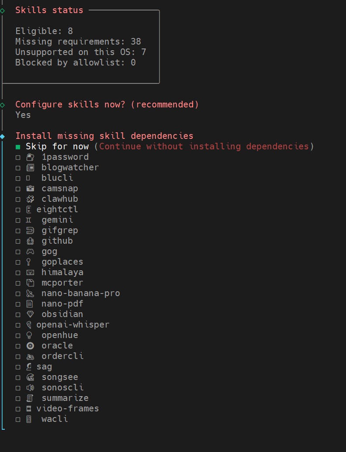The image size is (346, 452).
Task: Click the light bulb icon beside openhue
Action: pyautogui.click(x=30, y=335)
